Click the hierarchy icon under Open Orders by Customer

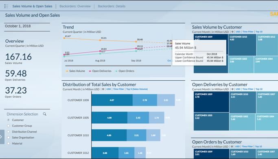[232, 147]
